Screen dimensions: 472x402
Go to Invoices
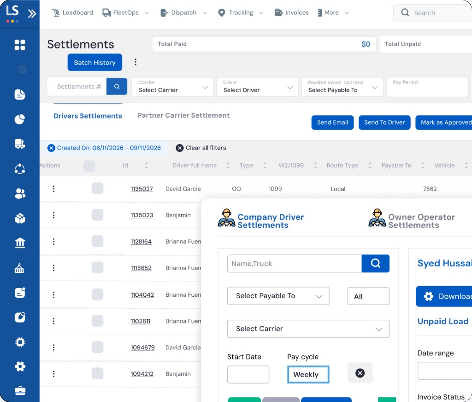click(292, 12)
